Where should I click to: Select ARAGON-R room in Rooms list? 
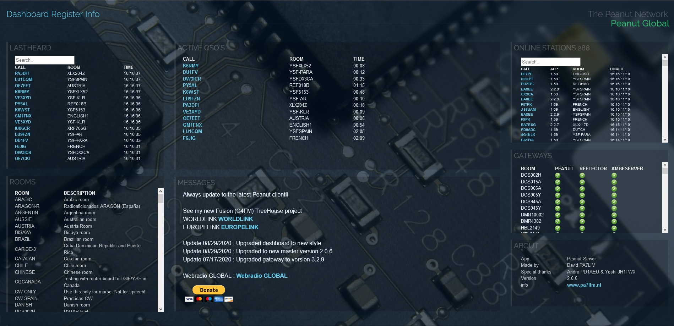pyautogui.click(x=27, y=206)
